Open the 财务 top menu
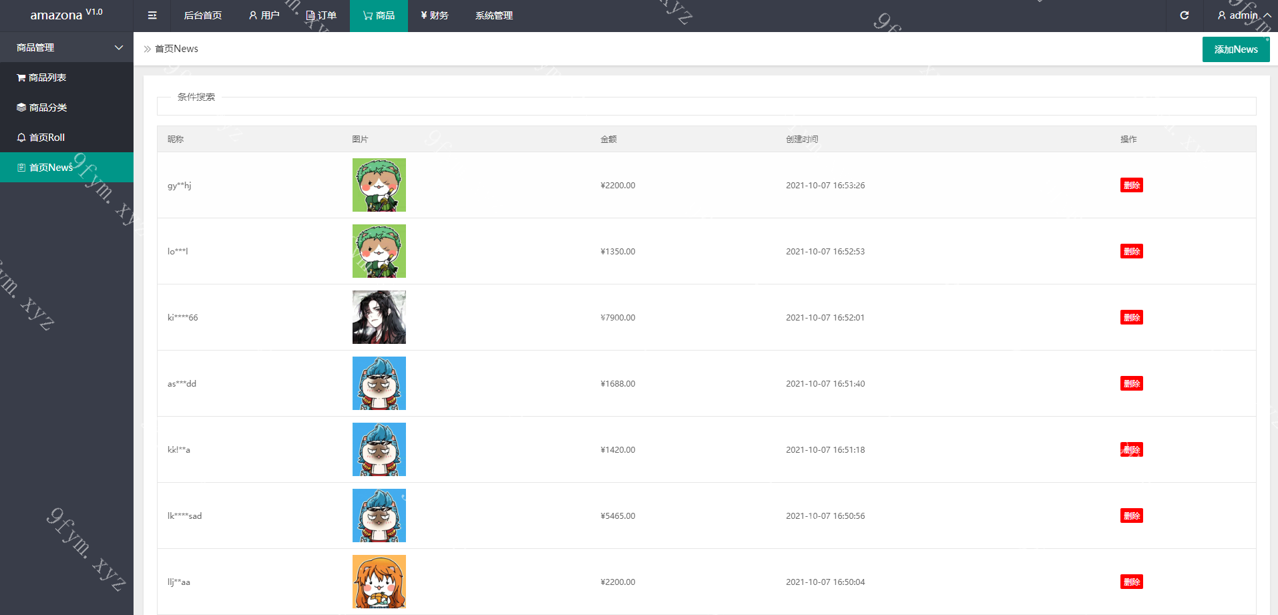The width and height of the screenshot is (1278, 615). tap(435, 15)
